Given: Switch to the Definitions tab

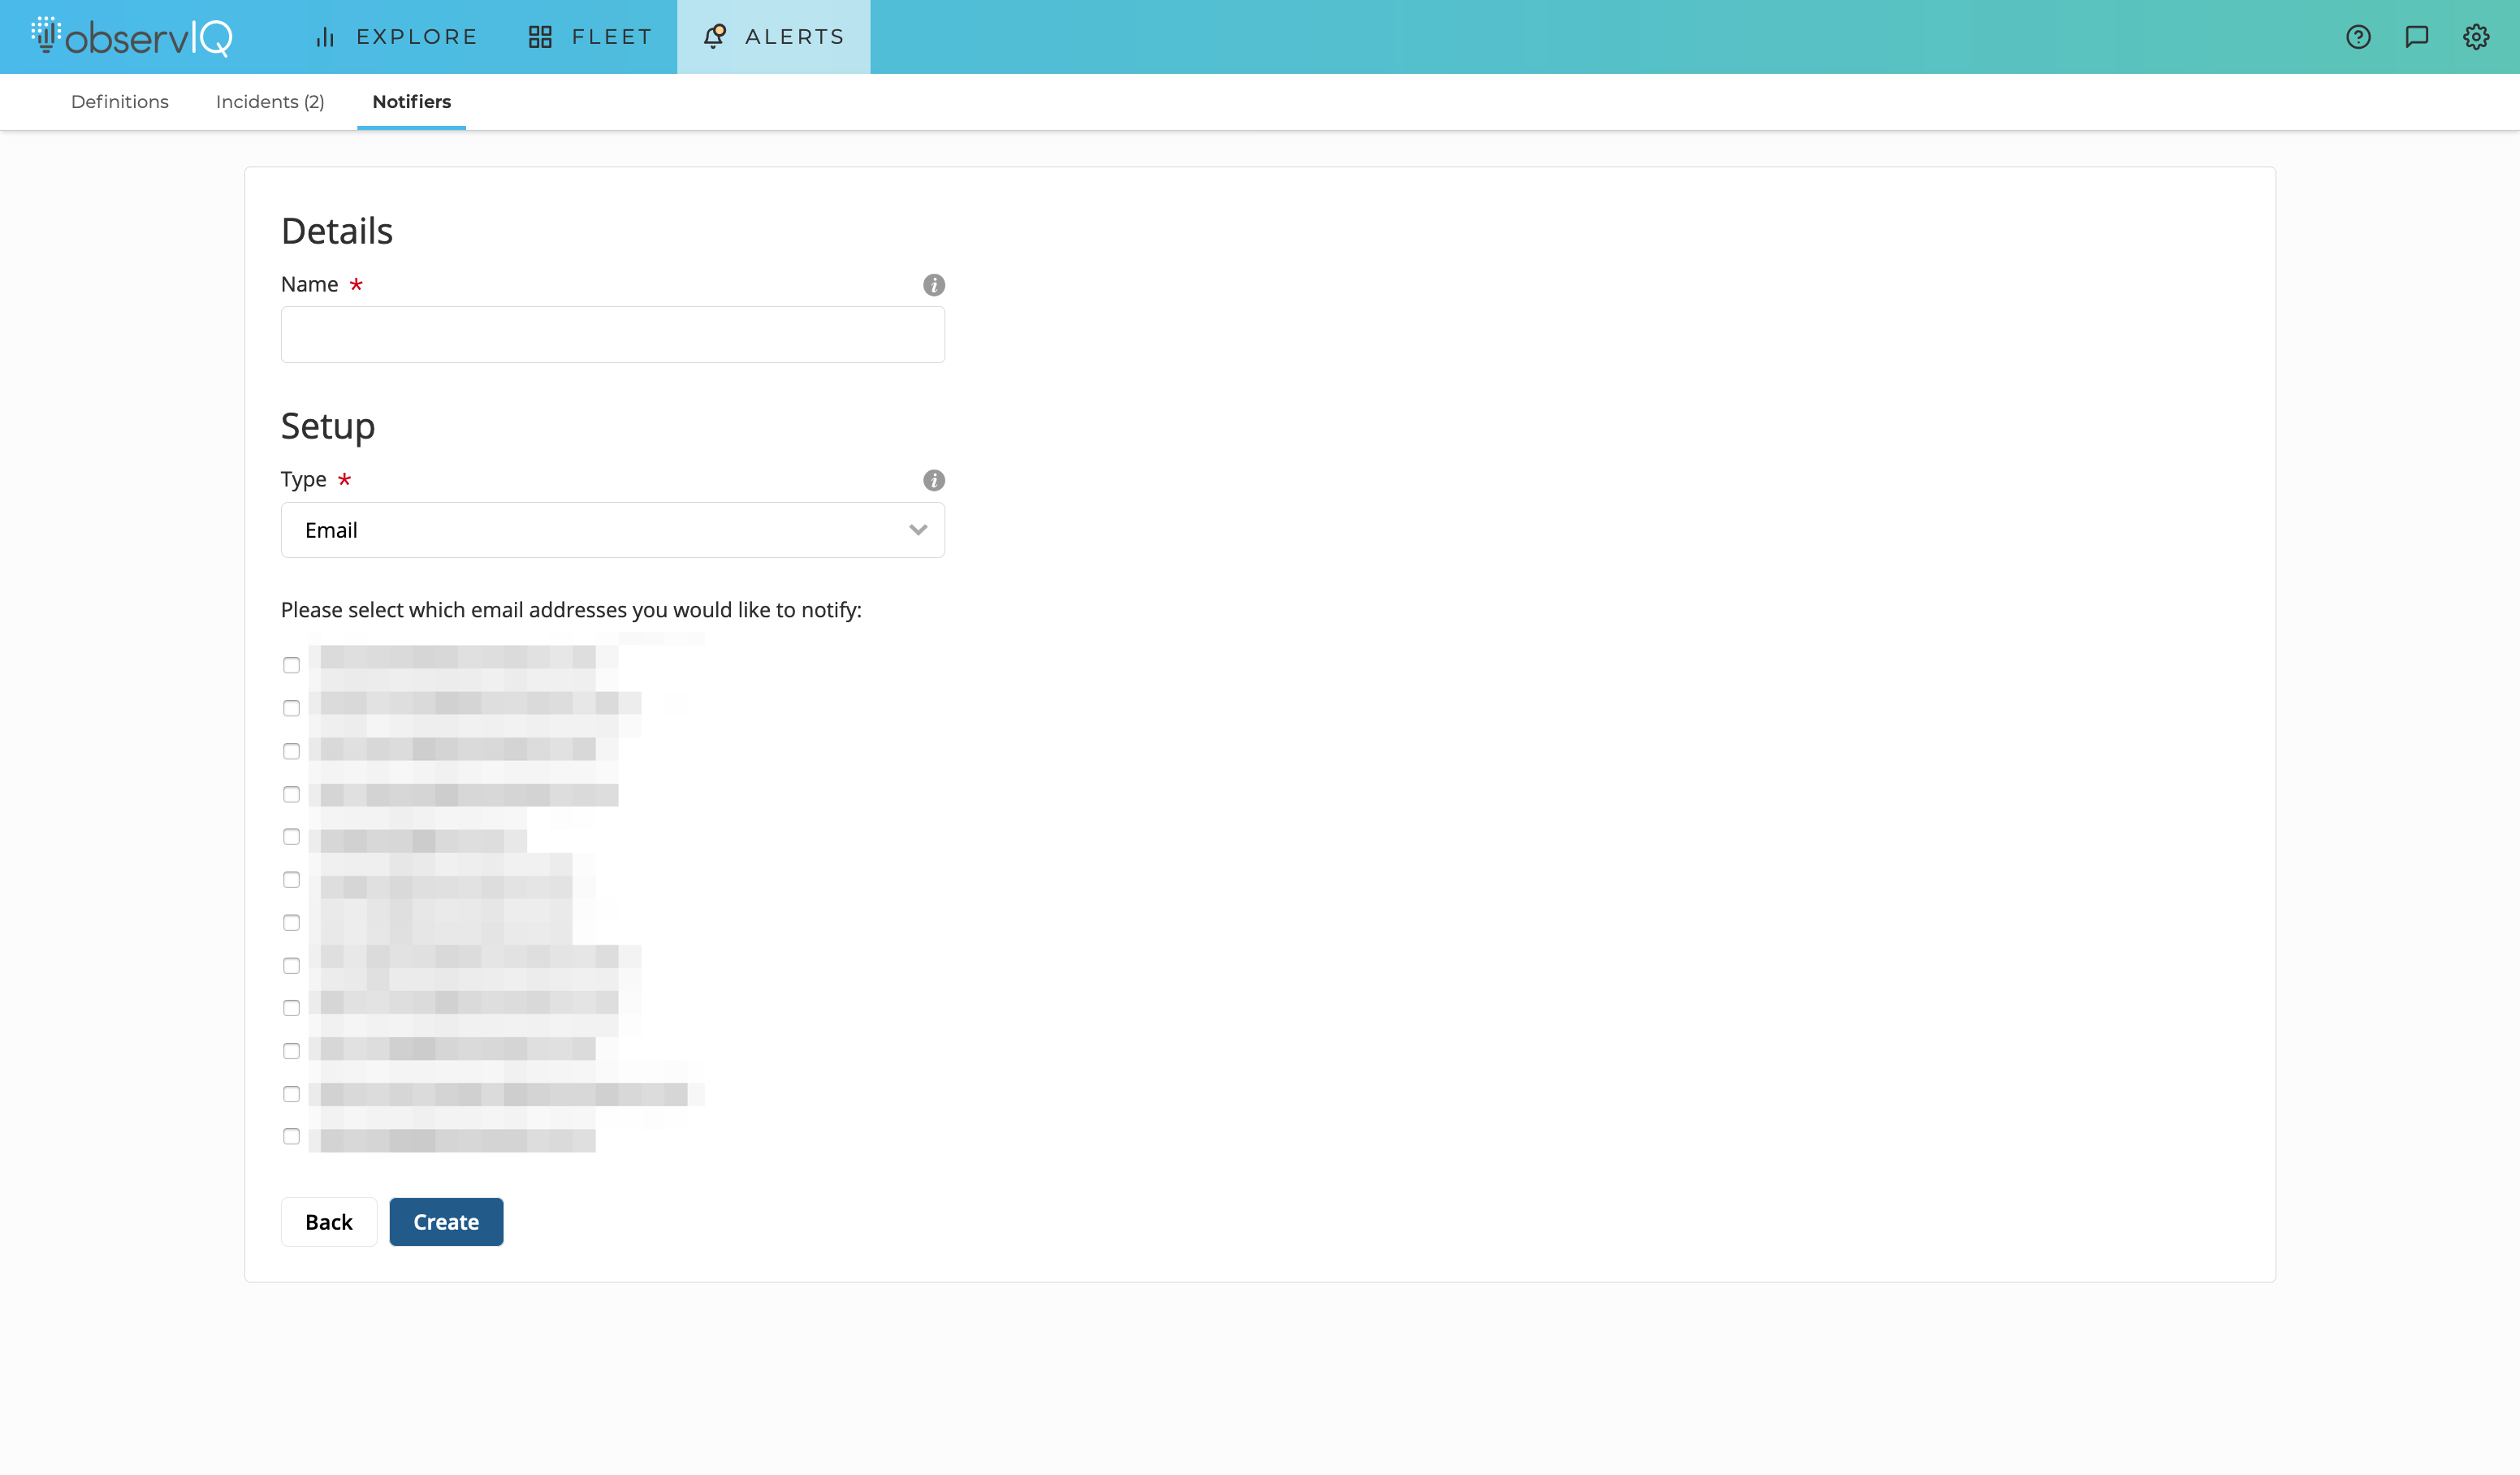Looking at the screenshot, I should point(120,102).
